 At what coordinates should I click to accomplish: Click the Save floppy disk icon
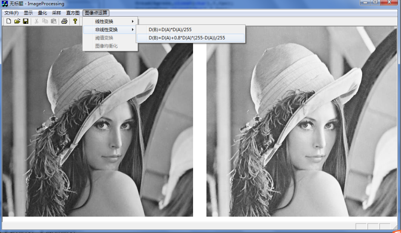click(x=26, y=21)
